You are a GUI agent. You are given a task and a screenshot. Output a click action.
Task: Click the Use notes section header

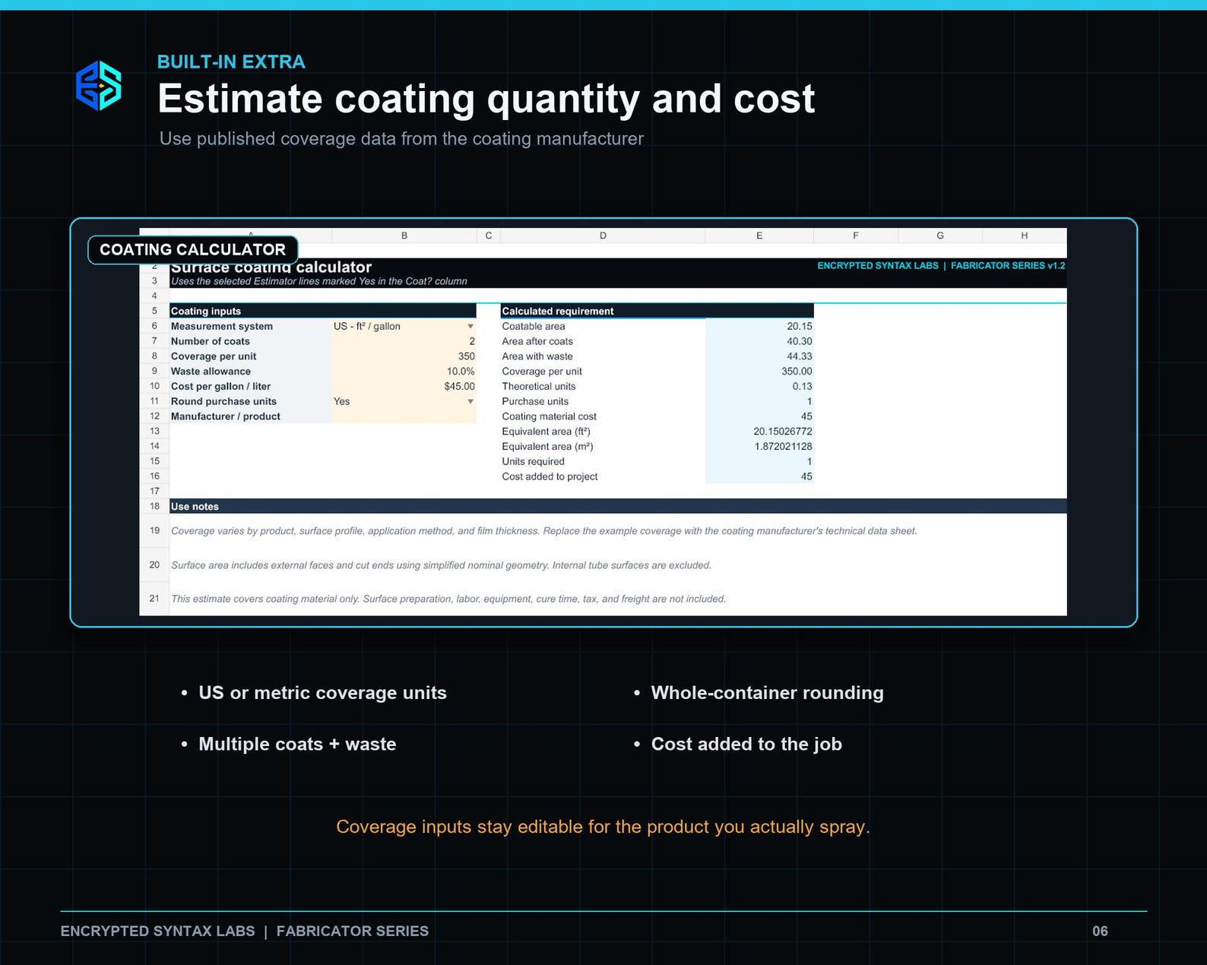[x=618, y=506]
